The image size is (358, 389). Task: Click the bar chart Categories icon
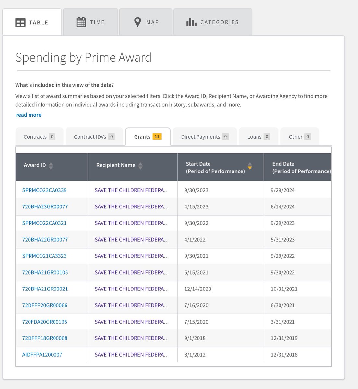coord(191,22)
